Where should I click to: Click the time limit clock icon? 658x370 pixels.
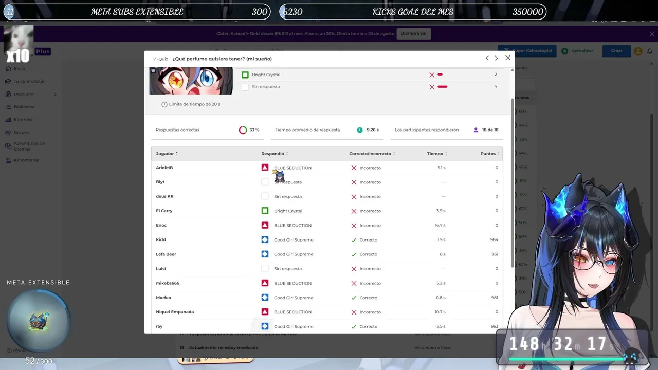coord(164,104)
